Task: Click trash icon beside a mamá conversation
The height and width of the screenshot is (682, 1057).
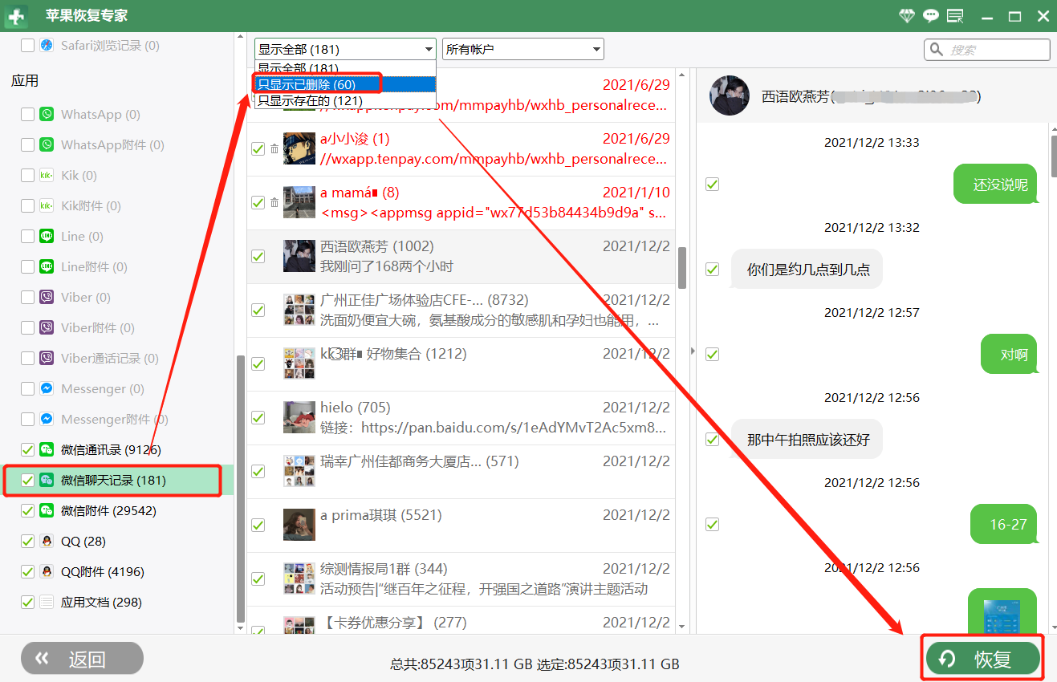Action: pos(274,203)
